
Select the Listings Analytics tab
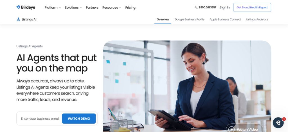[257, 19]
